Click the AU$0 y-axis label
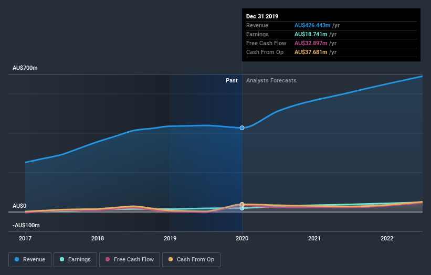 (19, 206)
